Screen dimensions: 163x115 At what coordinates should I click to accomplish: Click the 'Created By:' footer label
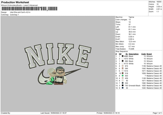tap(6, 113)
